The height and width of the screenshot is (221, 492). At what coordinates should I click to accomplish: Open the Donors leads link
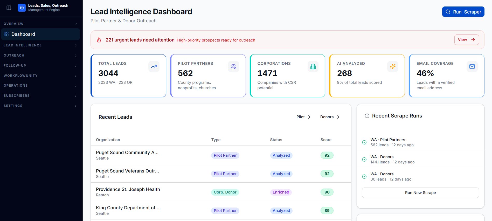[x=330, y=117]
